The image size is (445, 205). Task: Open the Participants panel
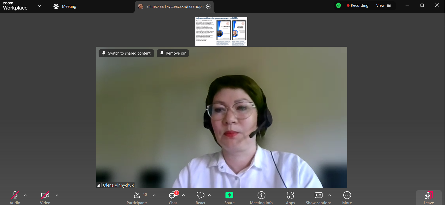[137, 195]
